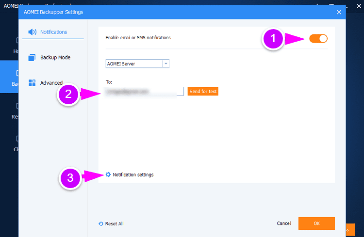Open the Notifications settings tab
364x237 pixels.
53,32
